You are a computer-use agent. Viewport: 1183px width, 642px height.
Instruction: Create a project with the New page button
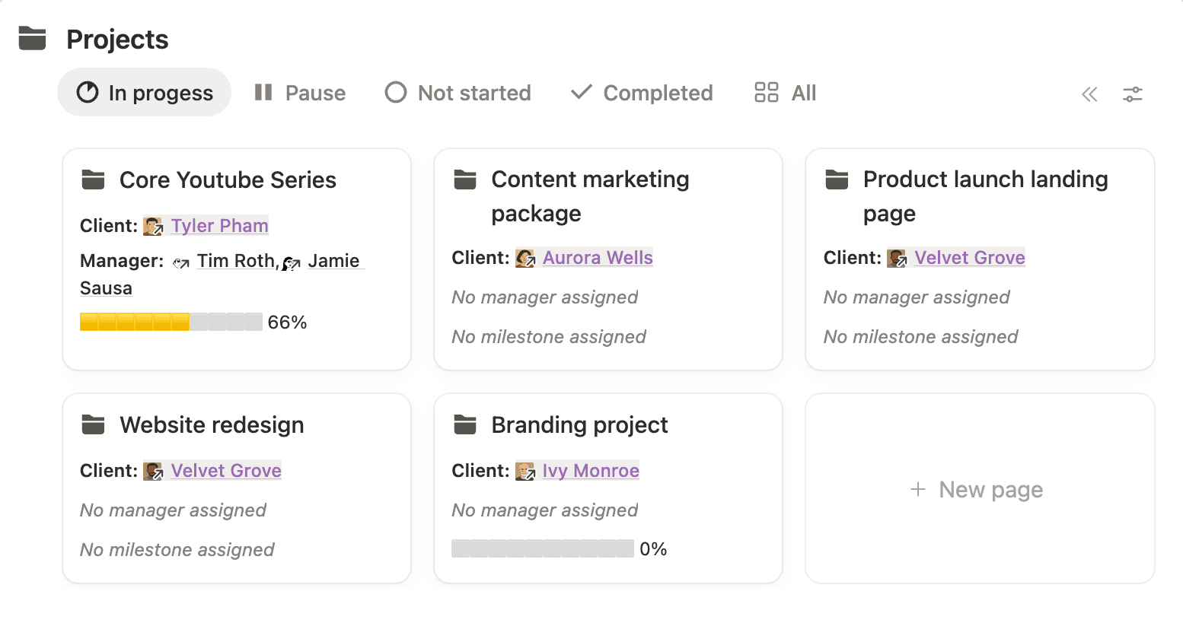977,489
